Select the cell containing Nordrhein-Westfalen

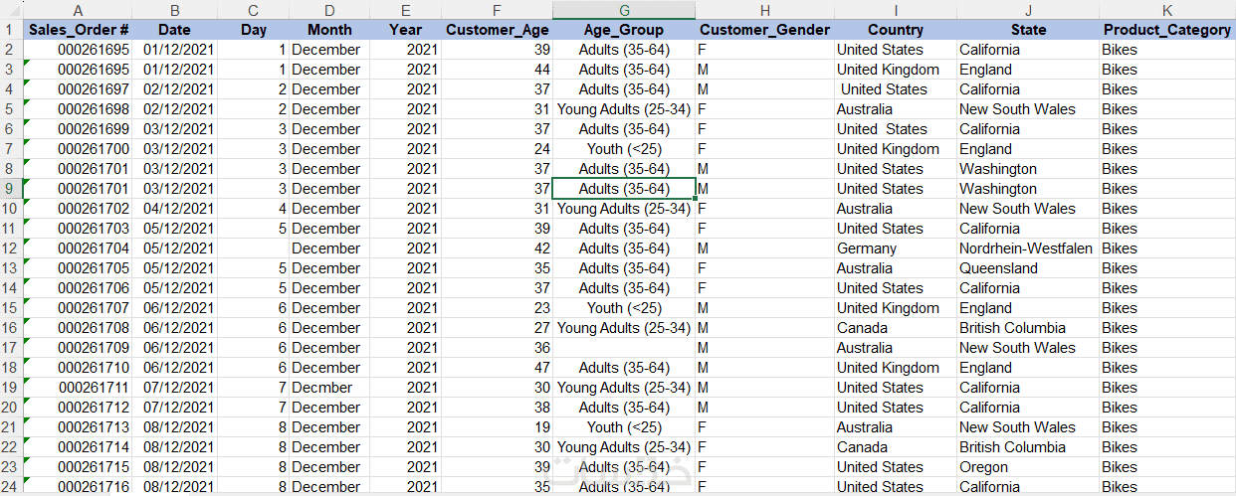pyautogui.click(x=1025, y=248)
